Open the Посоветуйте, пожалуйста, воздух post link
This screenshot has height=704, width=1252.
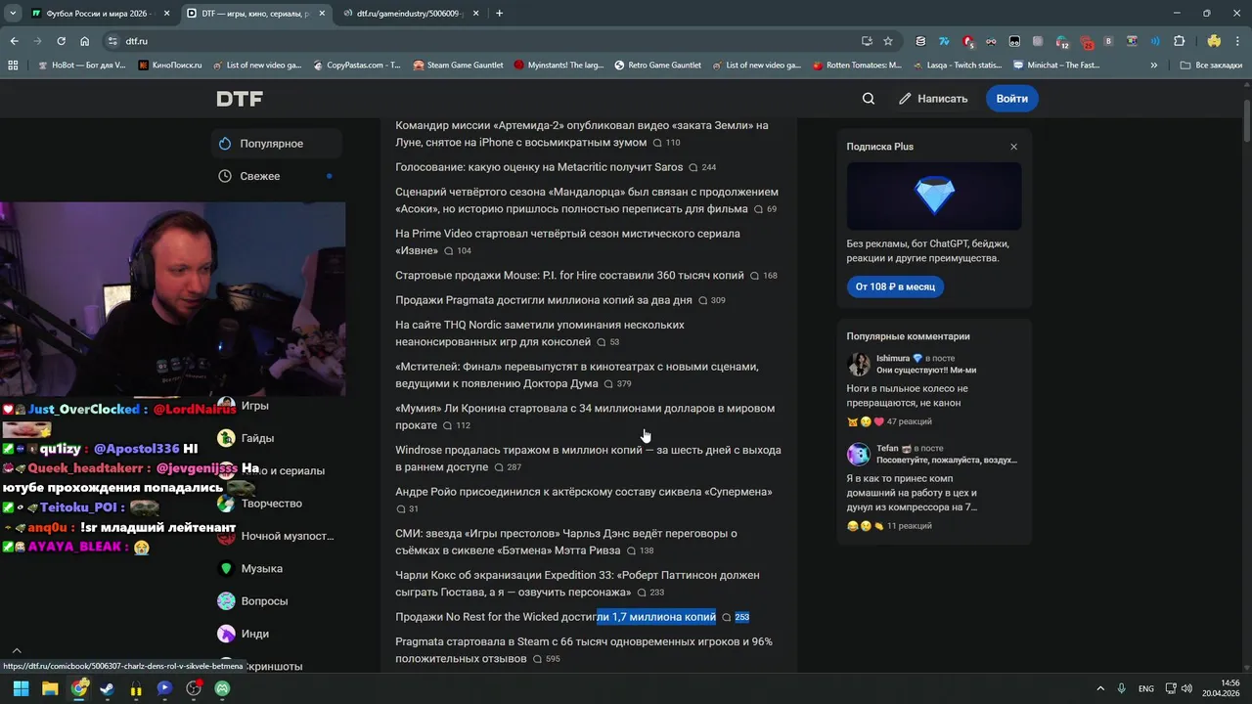click(x=947, y=460)
